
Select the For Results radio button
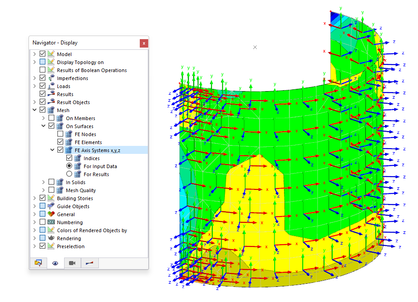pos(69,173)
